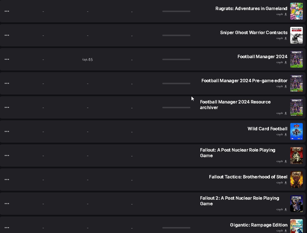Click the Wild Card Football cover art
The height and width of the screenshot is (233, 307).
coord(296,131)
